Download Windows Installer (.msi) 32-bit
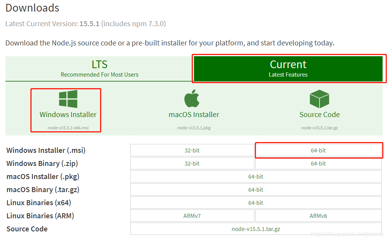Image resolution: width=388 pixels, height=241 pixels. click(192, 151)
